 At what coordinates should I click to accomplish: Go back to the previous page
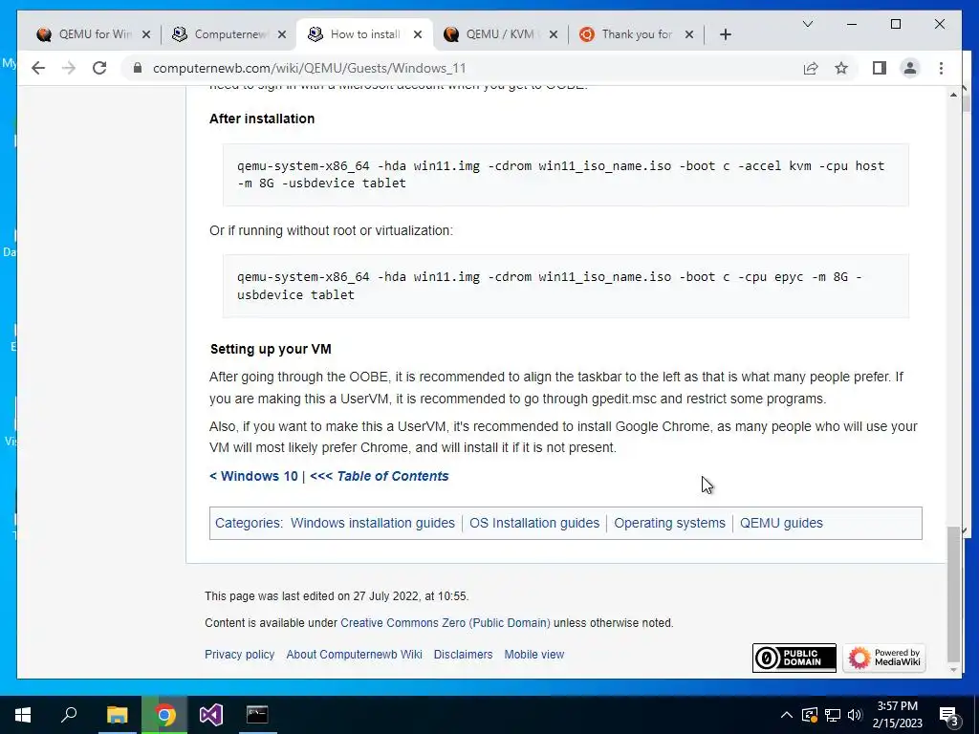pos(38,68)
